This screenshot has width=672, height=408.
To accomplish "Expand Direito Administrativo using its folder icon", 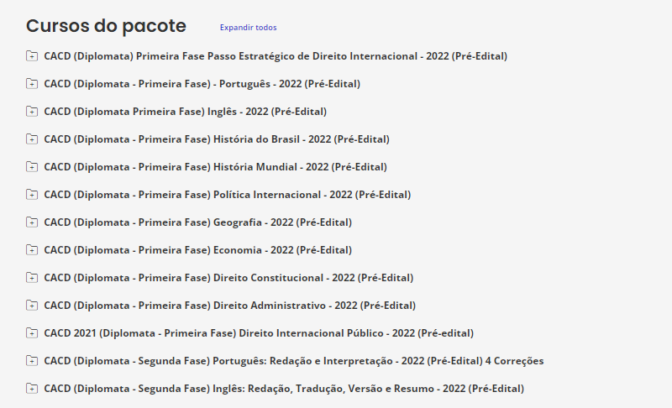I will [32, 306].
